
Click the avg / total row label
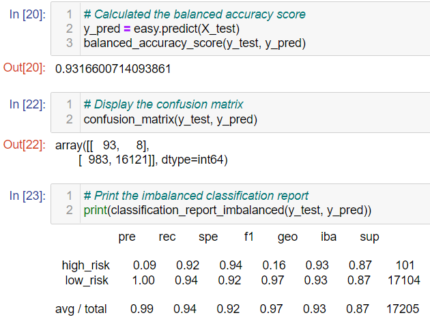pyautogui.click(x=81, y=309)
